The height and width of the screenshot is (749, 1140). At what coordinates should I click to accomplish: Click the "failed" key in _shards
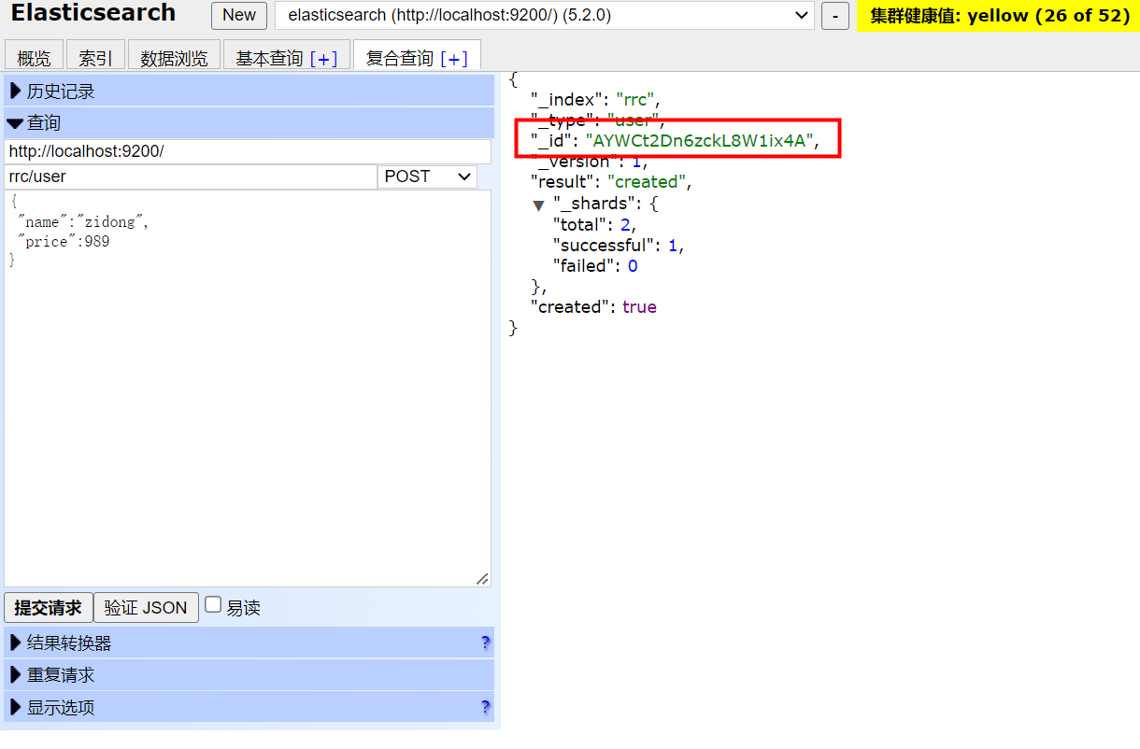pyautogui.click(x=583, y=266)
